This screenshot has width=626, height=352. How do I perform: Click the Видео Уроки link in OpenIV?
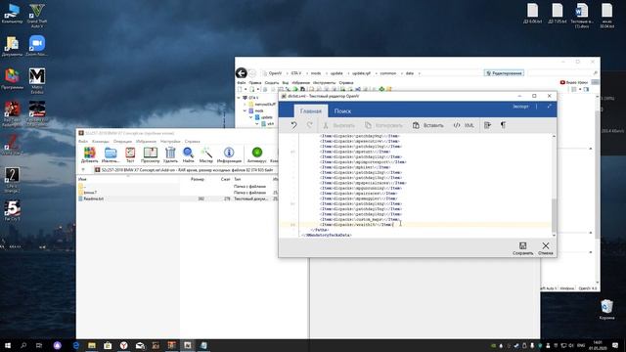(x=574, y=82)
